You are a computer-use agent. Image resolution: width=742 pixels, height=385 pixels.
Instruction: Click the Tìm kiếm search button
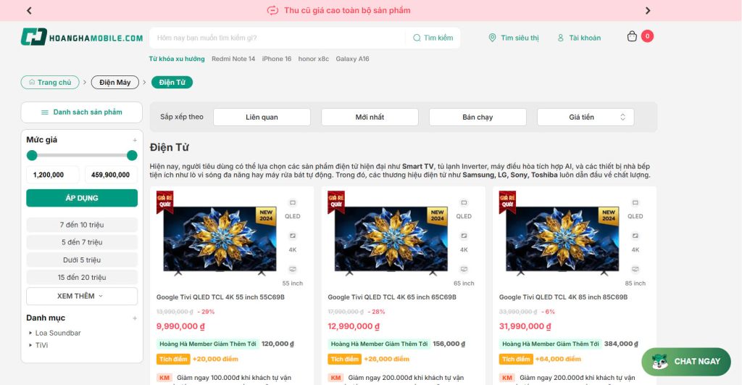pyautogui.click(x=433, y=38)
